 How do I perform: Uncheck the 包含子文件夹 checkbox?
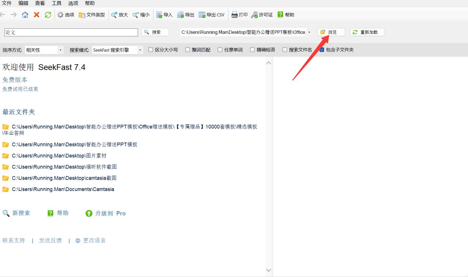coord(322,50)
